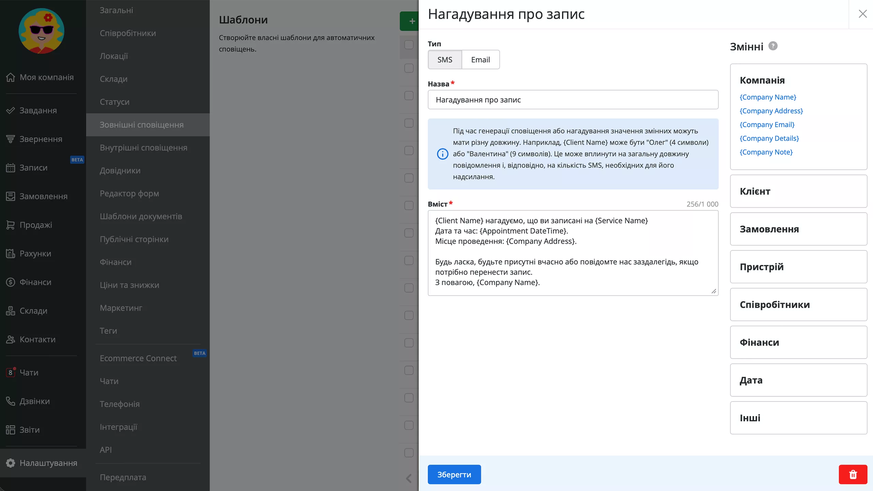Click the Зберегти button
The image size is (873, 491).
coord(454,474)
